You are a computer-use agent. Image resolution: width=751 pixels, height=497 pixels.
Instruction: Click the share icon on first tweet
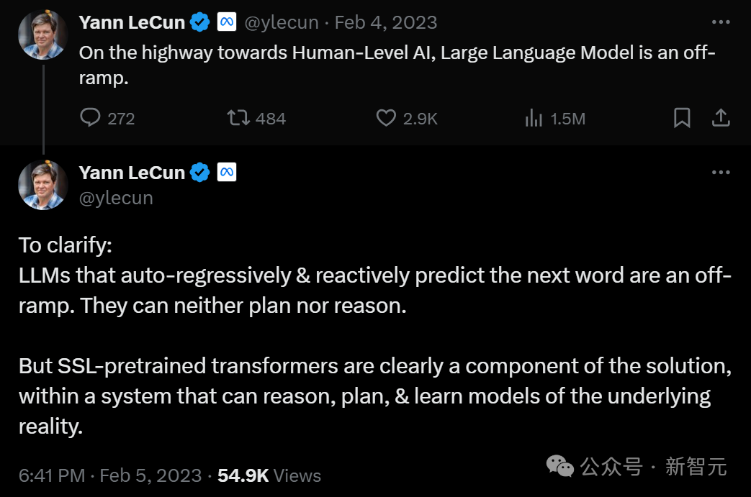point(721,118)
